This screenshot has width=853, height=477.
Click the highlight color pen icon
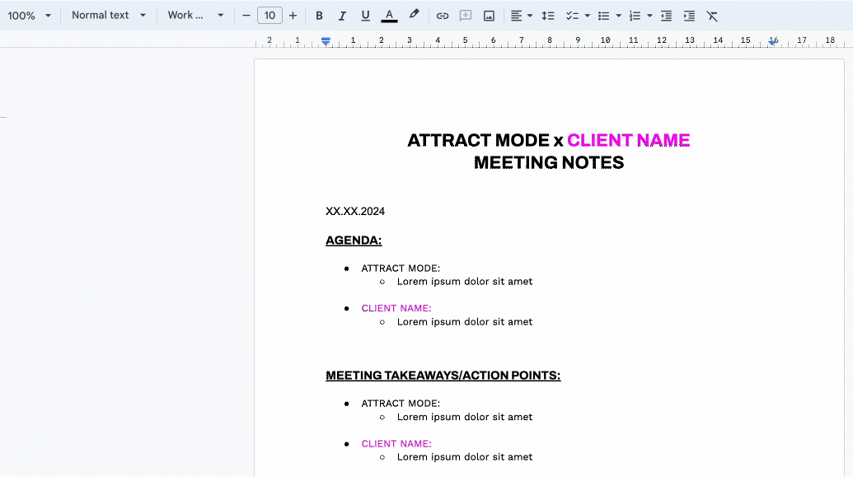pos(414,16)
